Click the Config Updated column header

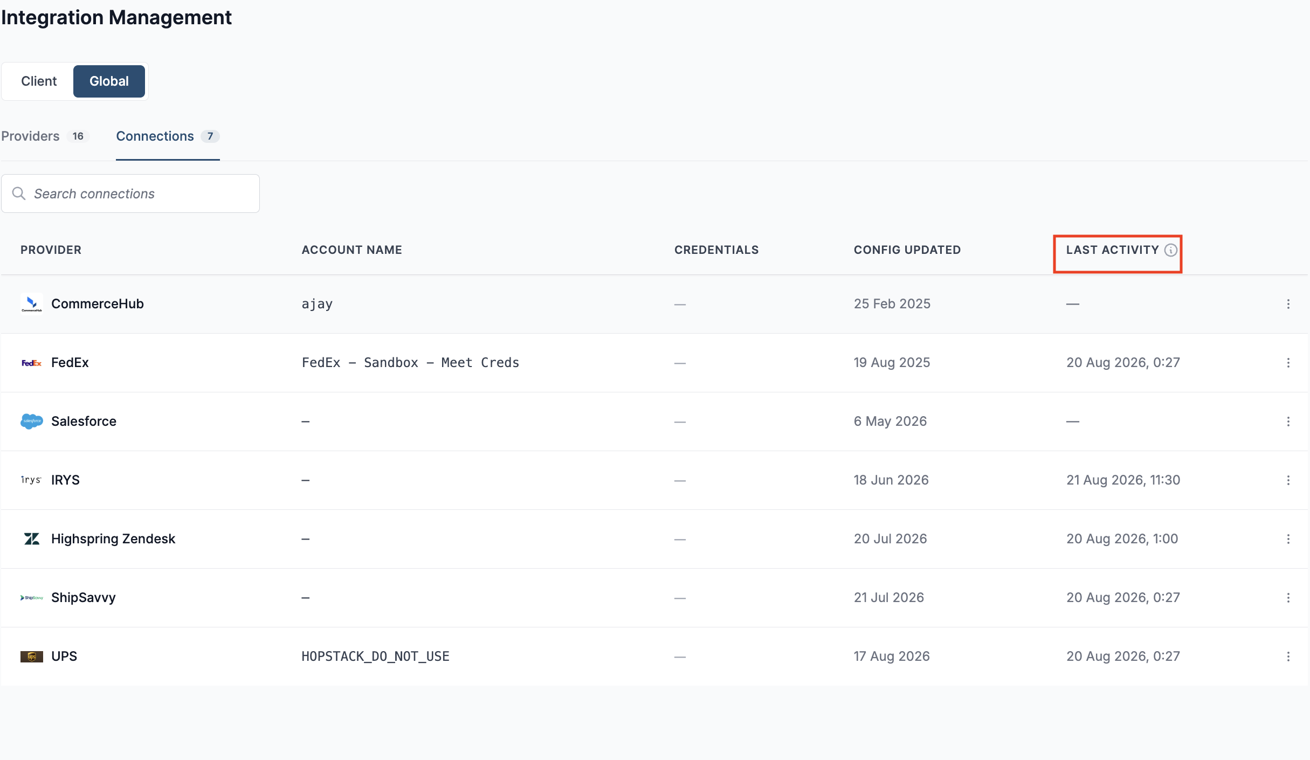tap(907, 250)
